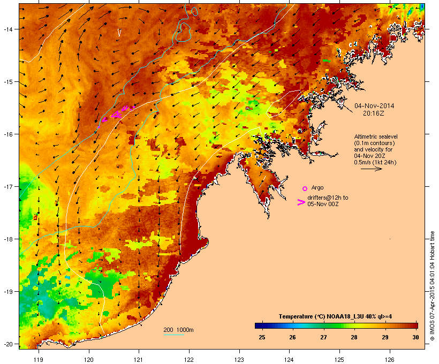Screen dimensions: 439x364
Task: Click the temperature colorbar title
Action: coord(335,316)
